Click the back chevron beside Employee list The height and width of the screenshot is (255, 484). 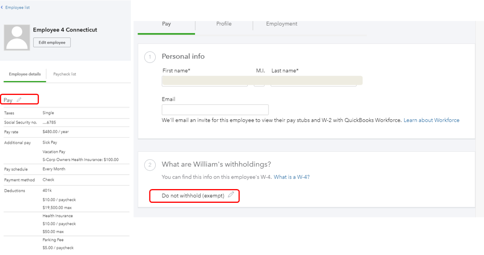click(x=2, y=7)
